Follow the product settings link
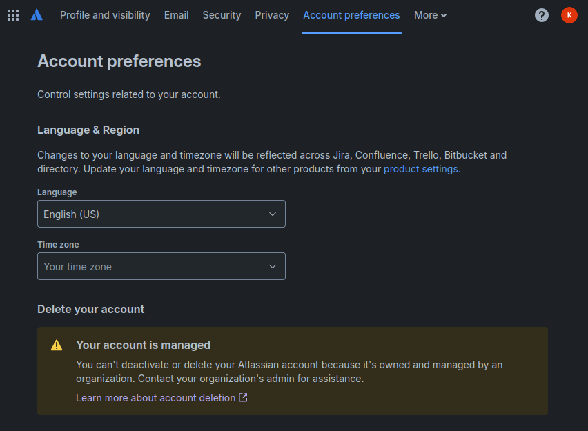 [x=422, y=169]
